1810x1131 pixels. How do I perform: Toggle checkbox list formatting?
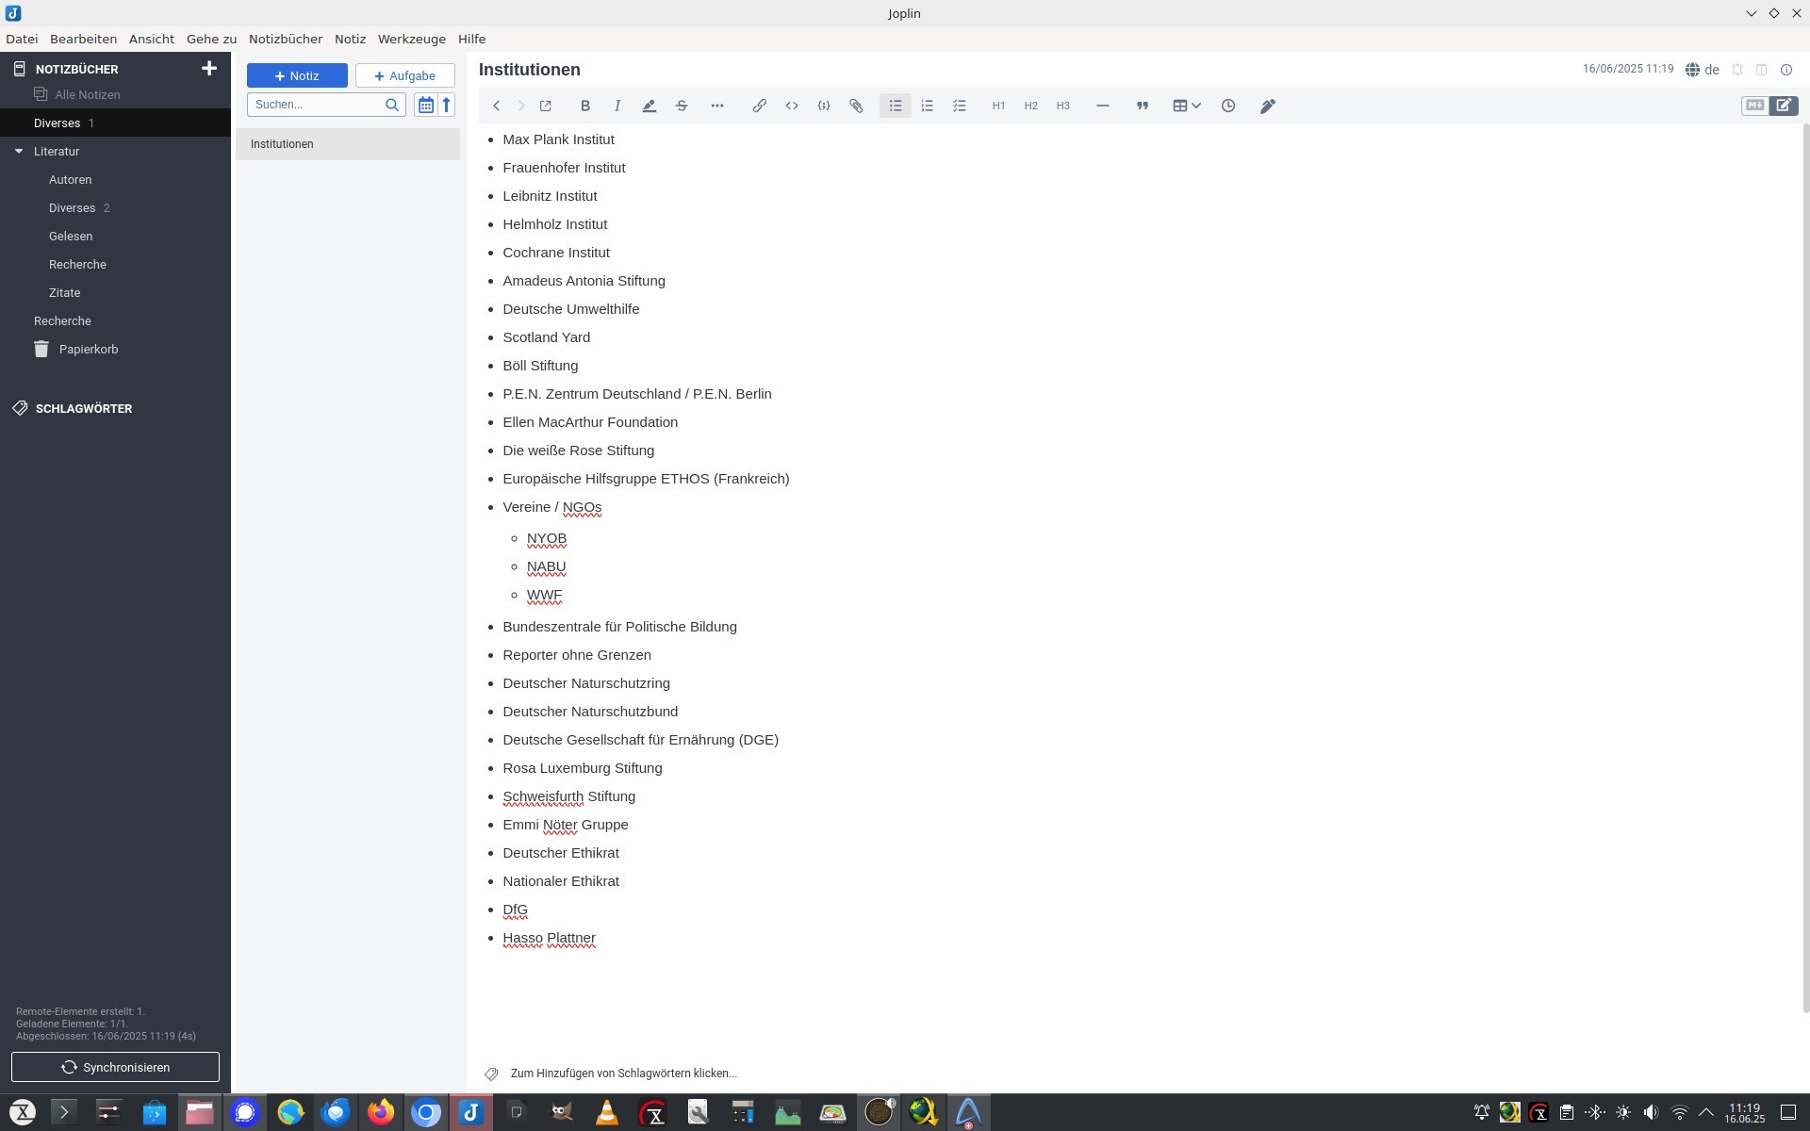(960, 106)
